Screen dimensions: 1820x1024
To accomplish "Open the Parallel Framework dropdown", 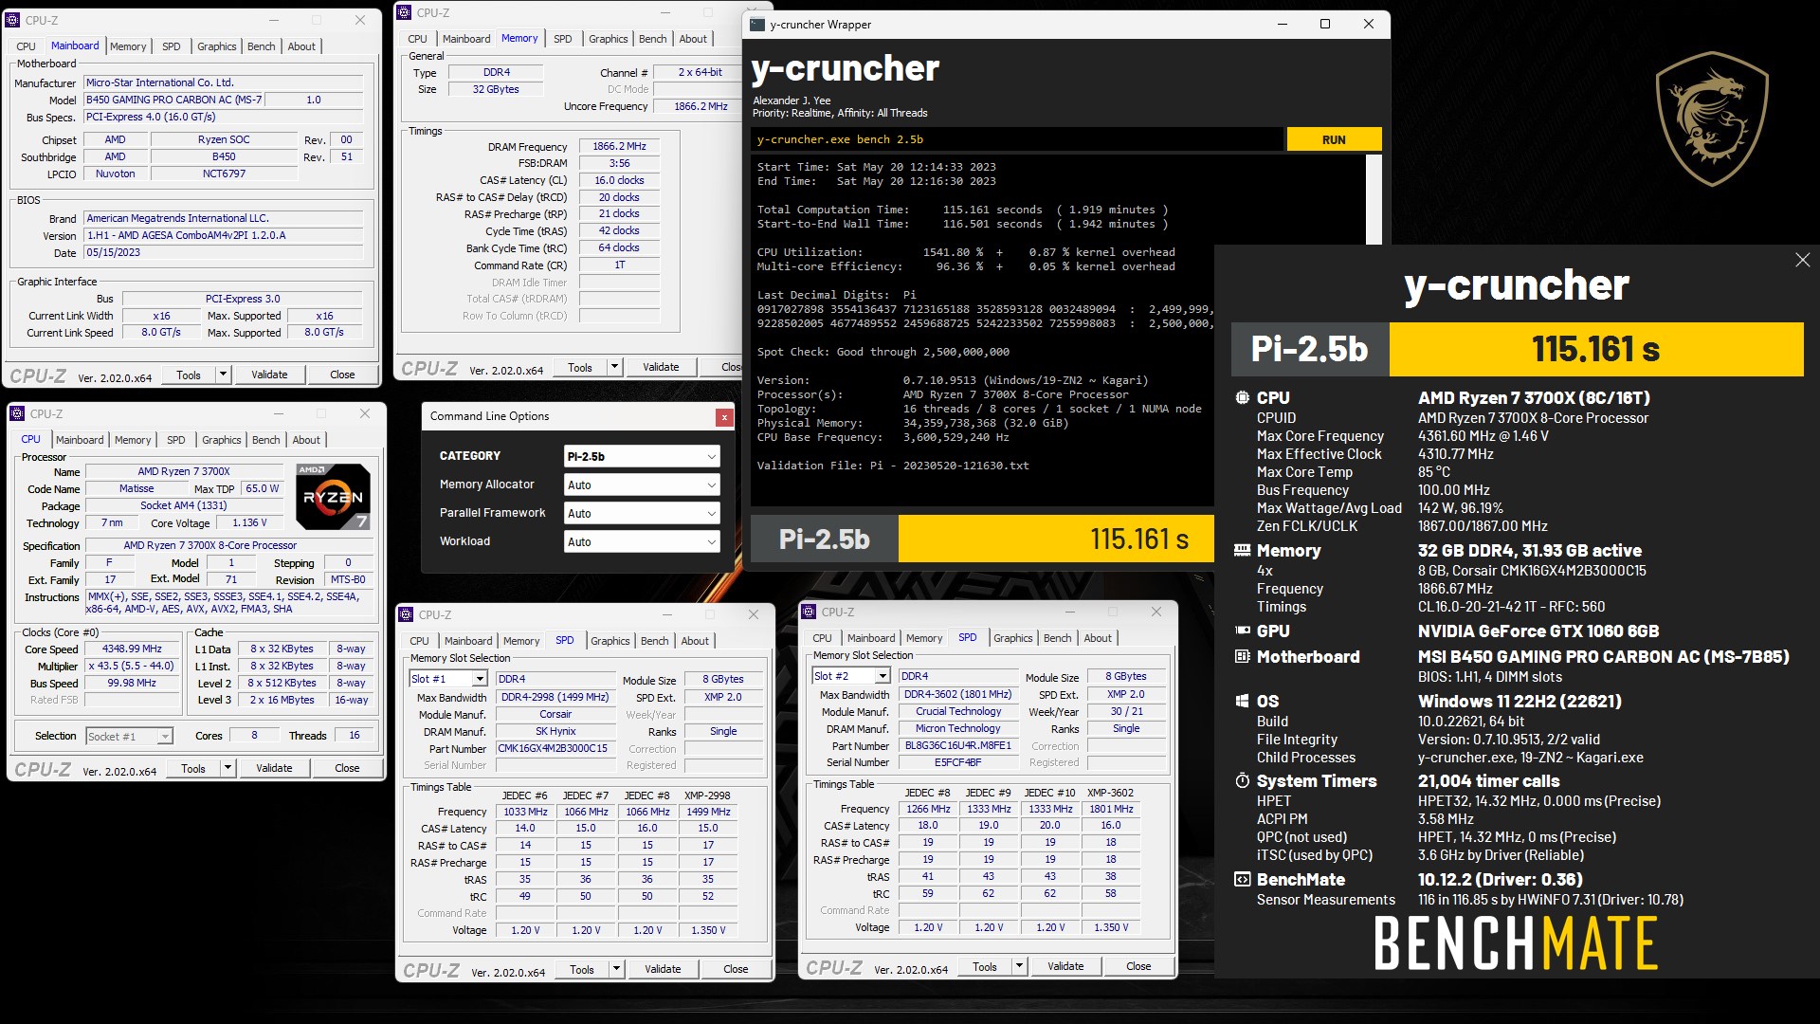I will pos(642,513).
